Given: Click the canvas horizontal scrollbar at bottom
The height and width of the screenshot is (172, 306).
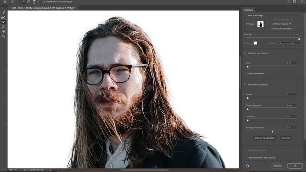Looking at the screenshot, I should (x=145, y=170).
